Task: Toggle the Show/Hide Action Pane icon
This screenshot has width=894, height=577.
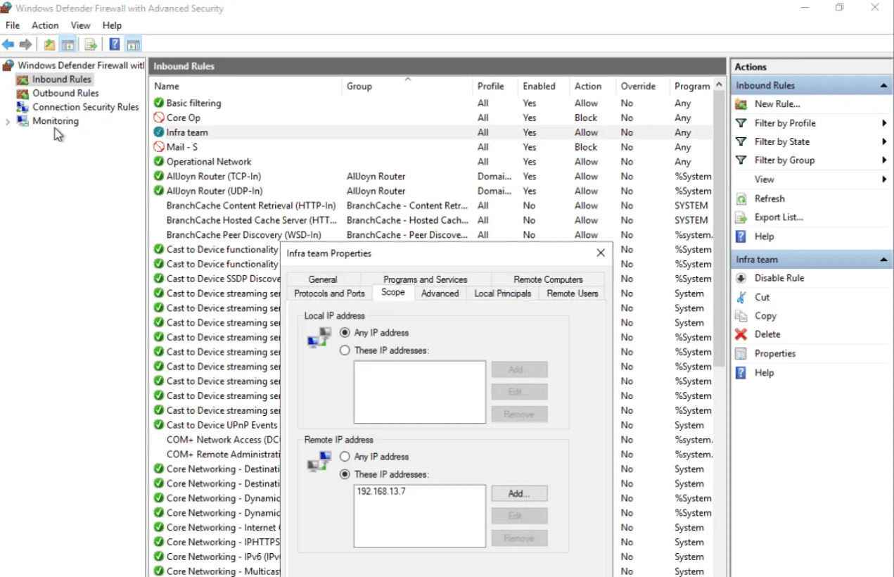Action: tap(134, 44)
